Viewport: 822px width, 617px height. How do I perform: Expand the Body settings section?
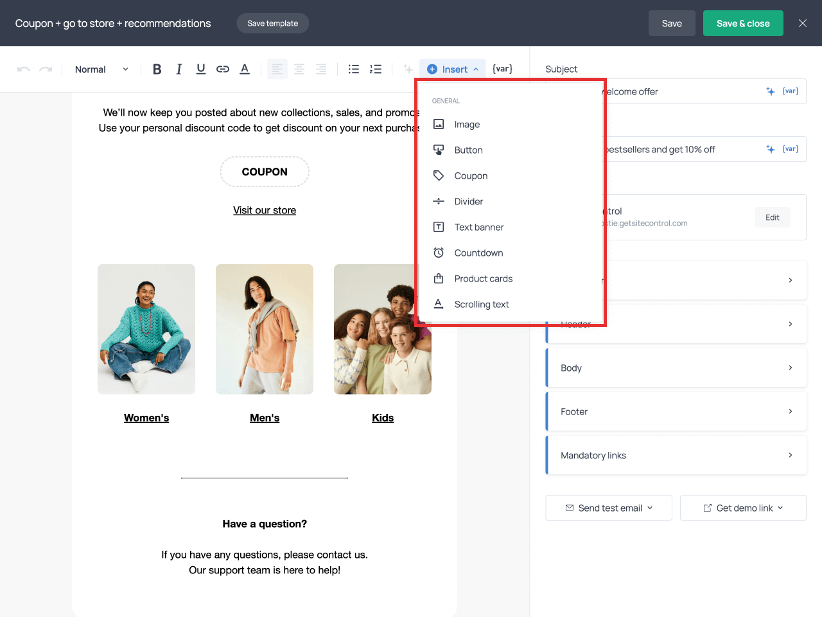(x=676, y=368)
